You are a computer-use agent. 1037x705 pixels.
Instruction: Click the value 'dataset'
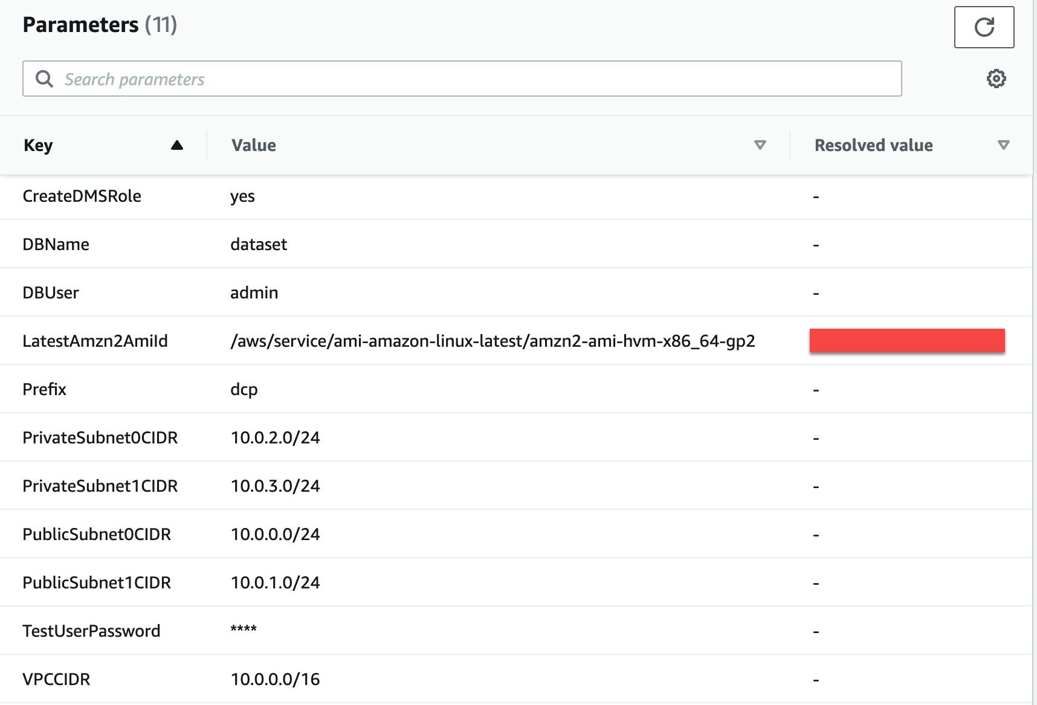point(259,244)
